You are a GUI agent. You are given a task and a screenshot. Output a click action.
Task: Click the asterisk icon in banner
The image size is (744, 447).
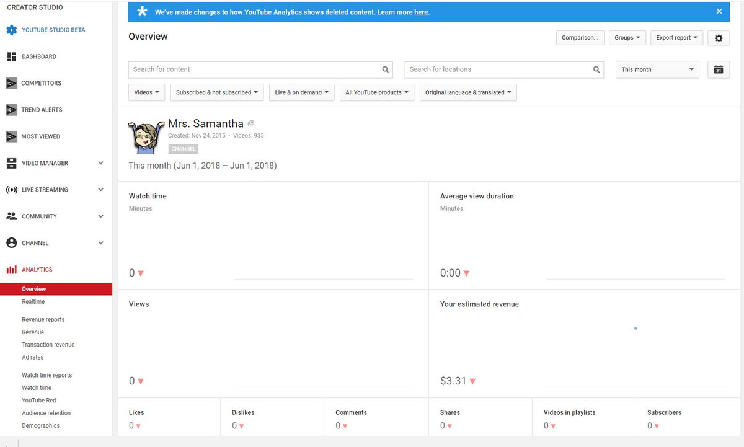pyautogui.click(x=143, y=12)
